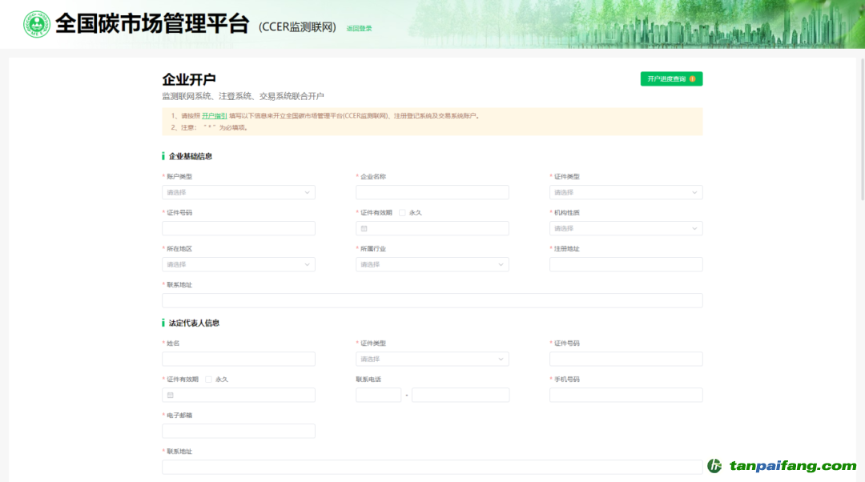
Task: Click the 电子邮箱 input field
Action: point(238,431)
